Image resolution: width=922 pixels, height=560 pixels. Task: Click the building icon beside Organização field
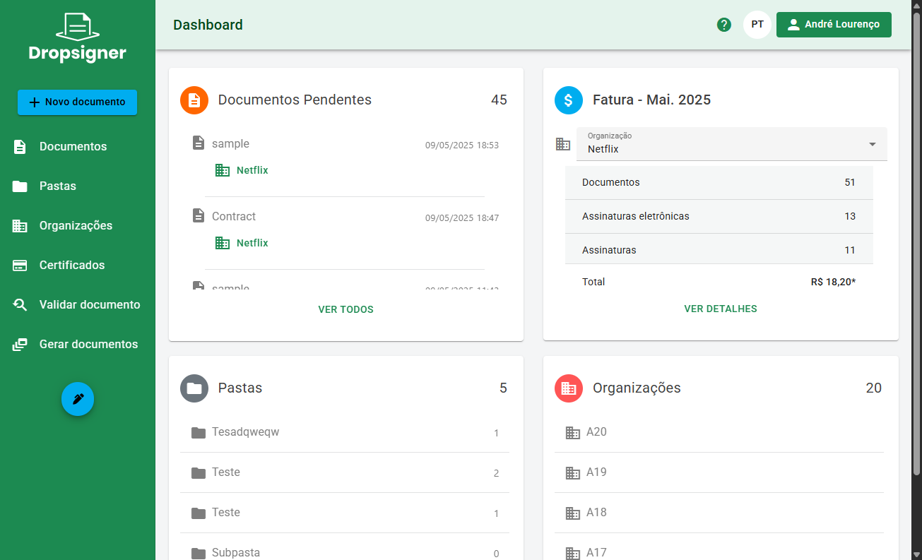pos(563,144)
